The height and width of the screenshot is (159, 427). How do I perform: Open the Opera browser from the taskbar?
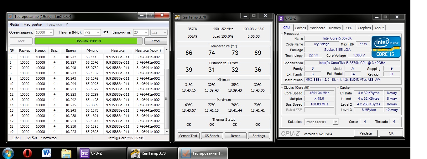coord(28,153)
